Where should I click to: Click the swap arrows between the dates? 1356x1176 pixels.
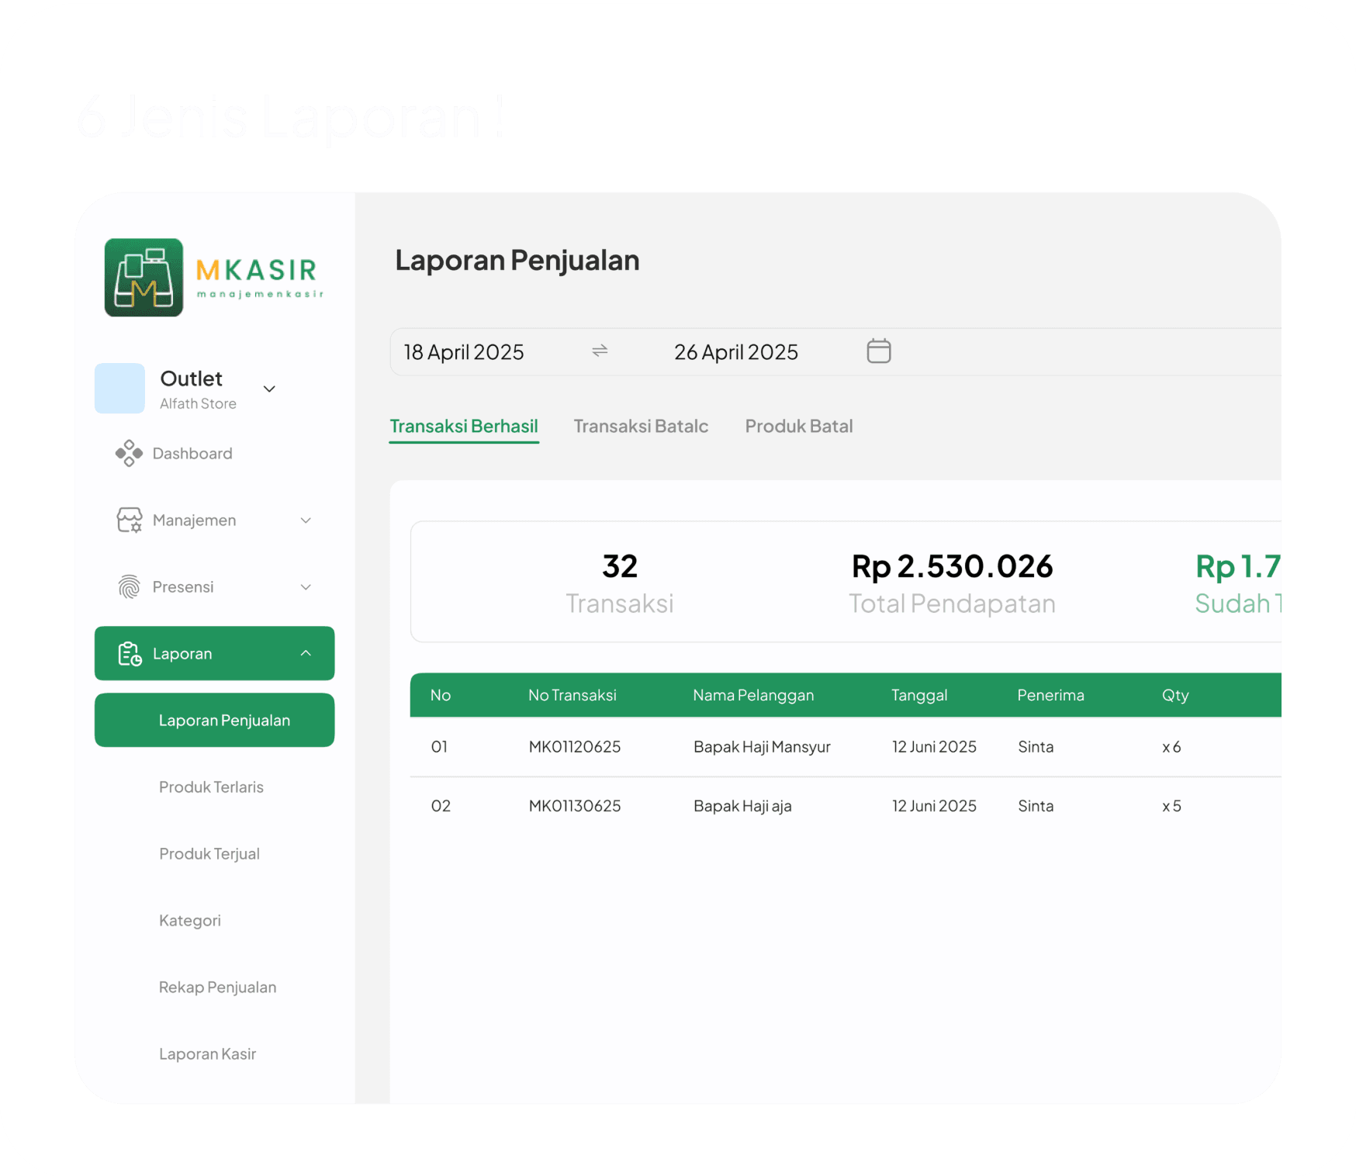point(599,351)
